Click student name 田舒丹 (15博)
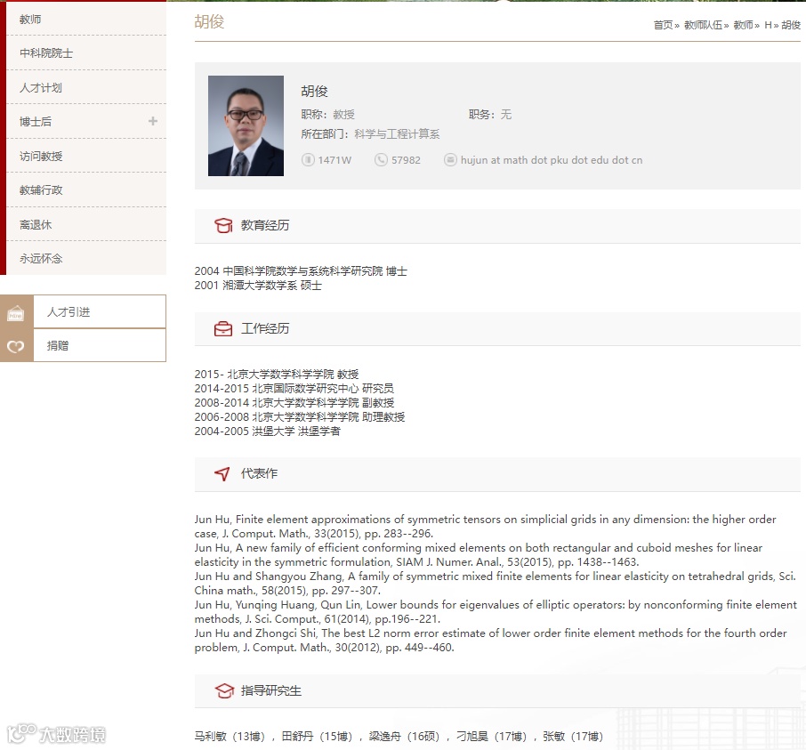806x750 pixels. (x=318, y=736)
